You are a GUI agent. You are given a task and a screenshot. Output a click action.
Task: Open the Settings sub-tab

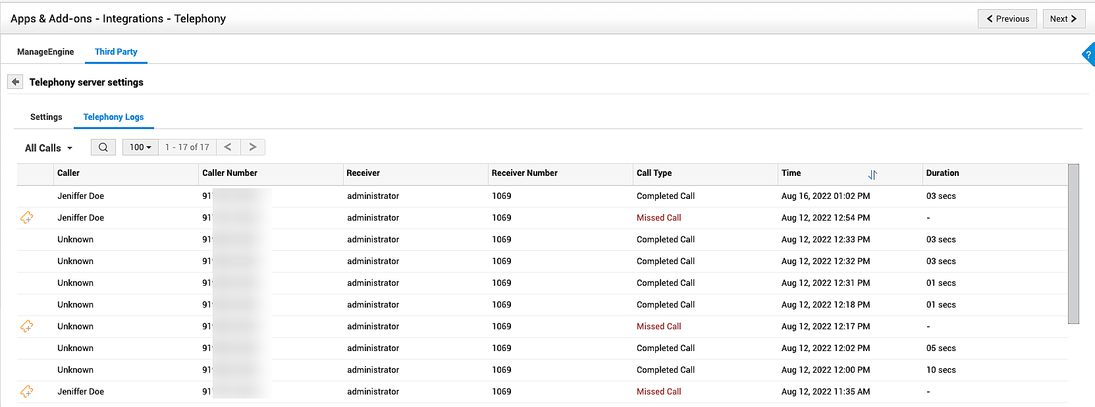pyautogui.click(x=46, y=117)
